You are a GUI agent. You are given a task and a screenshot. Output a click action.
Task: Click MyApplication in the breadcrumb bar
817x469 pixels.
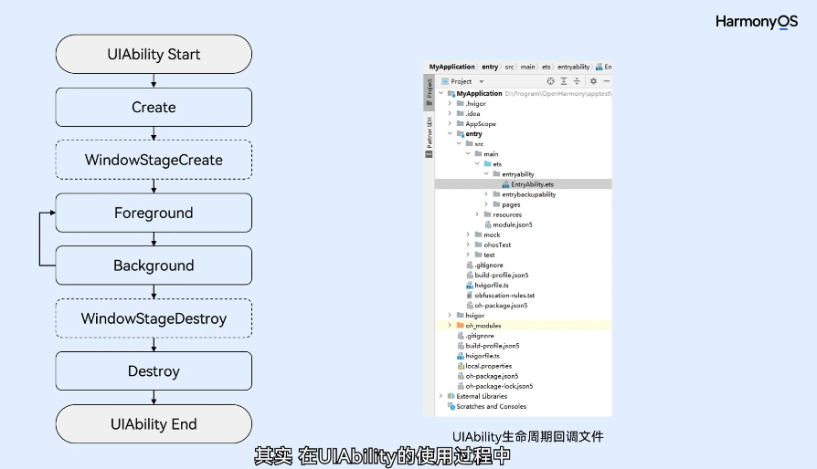click(451, 68)
